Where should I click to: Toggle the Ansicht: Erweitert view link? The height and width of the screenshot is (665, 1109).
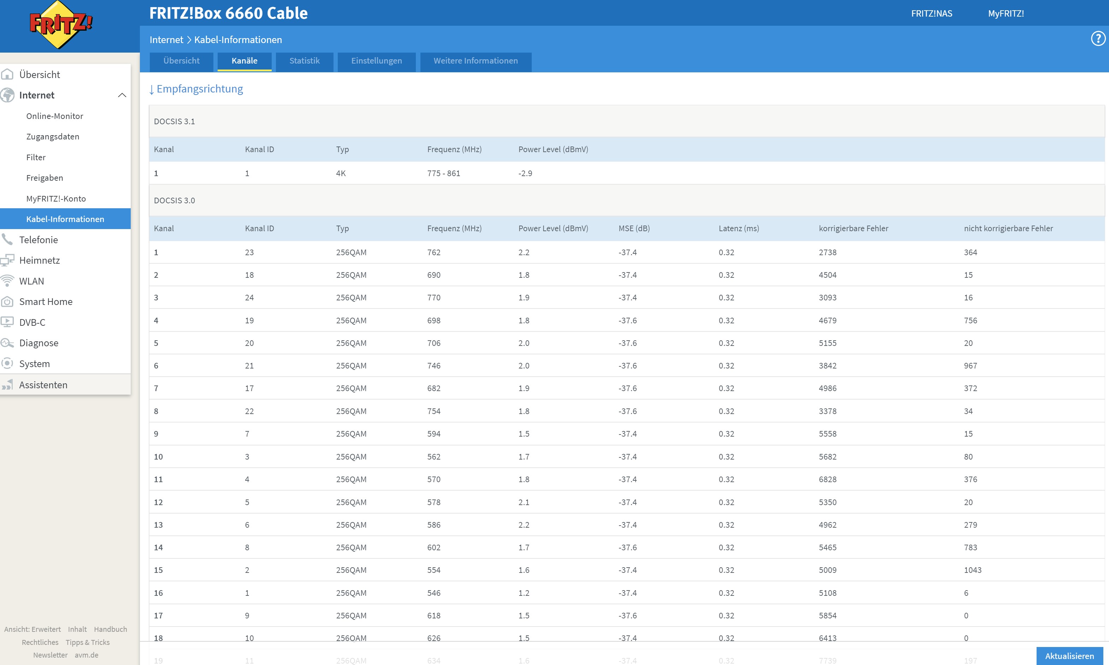32,629
